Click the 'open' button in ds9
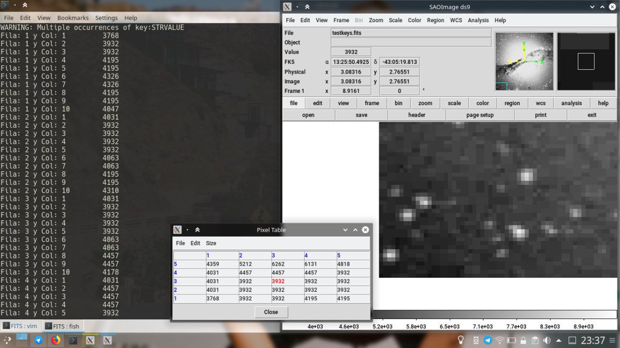620x348 pixels. 308,115
